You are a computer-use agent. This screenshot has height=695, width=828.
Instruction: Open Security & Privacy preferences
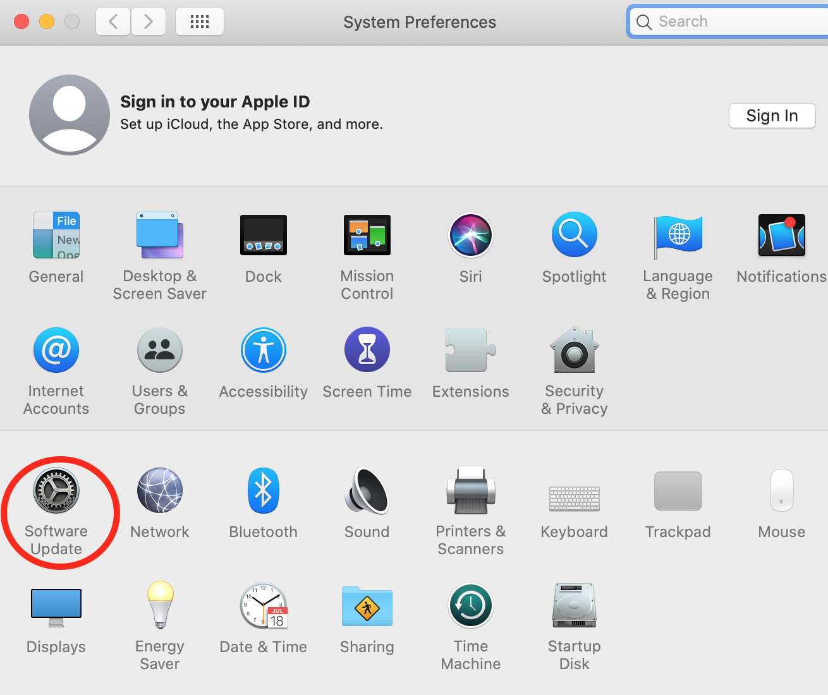point(574,351)
